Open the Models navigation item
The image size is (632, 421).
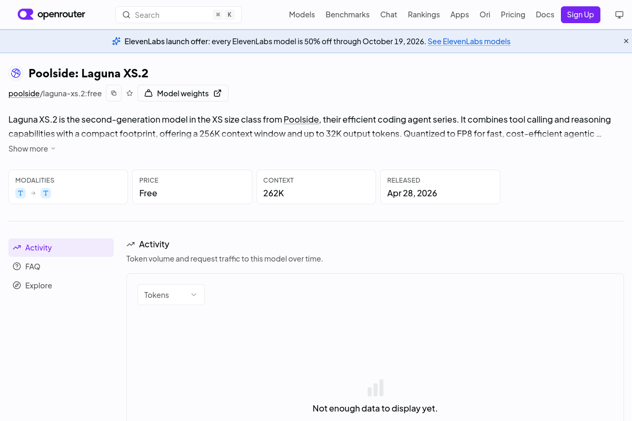[302, 15]
